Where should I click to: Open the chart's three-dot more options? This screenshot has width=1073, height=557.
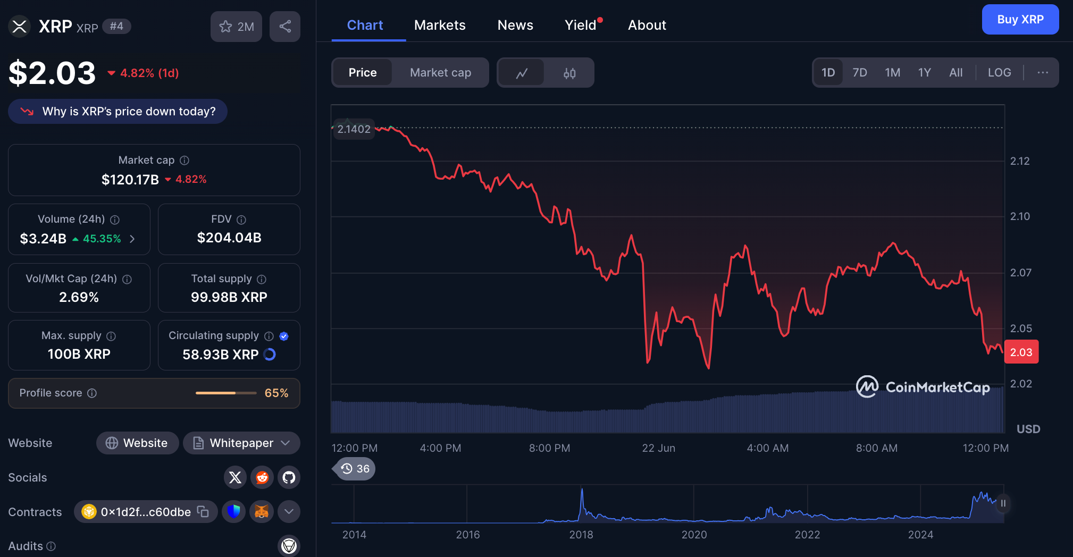tap(1043, 72)
